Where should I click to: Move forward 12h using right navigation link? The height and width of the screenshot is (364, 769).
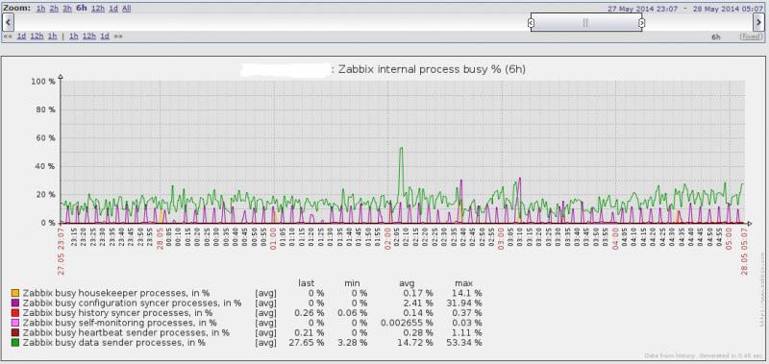click(x=88, y=36)
